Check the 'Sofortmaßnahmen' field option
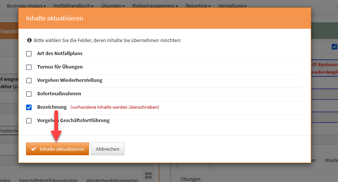Image resolution: width=338 pixels, height=182 pixels. 29,94
